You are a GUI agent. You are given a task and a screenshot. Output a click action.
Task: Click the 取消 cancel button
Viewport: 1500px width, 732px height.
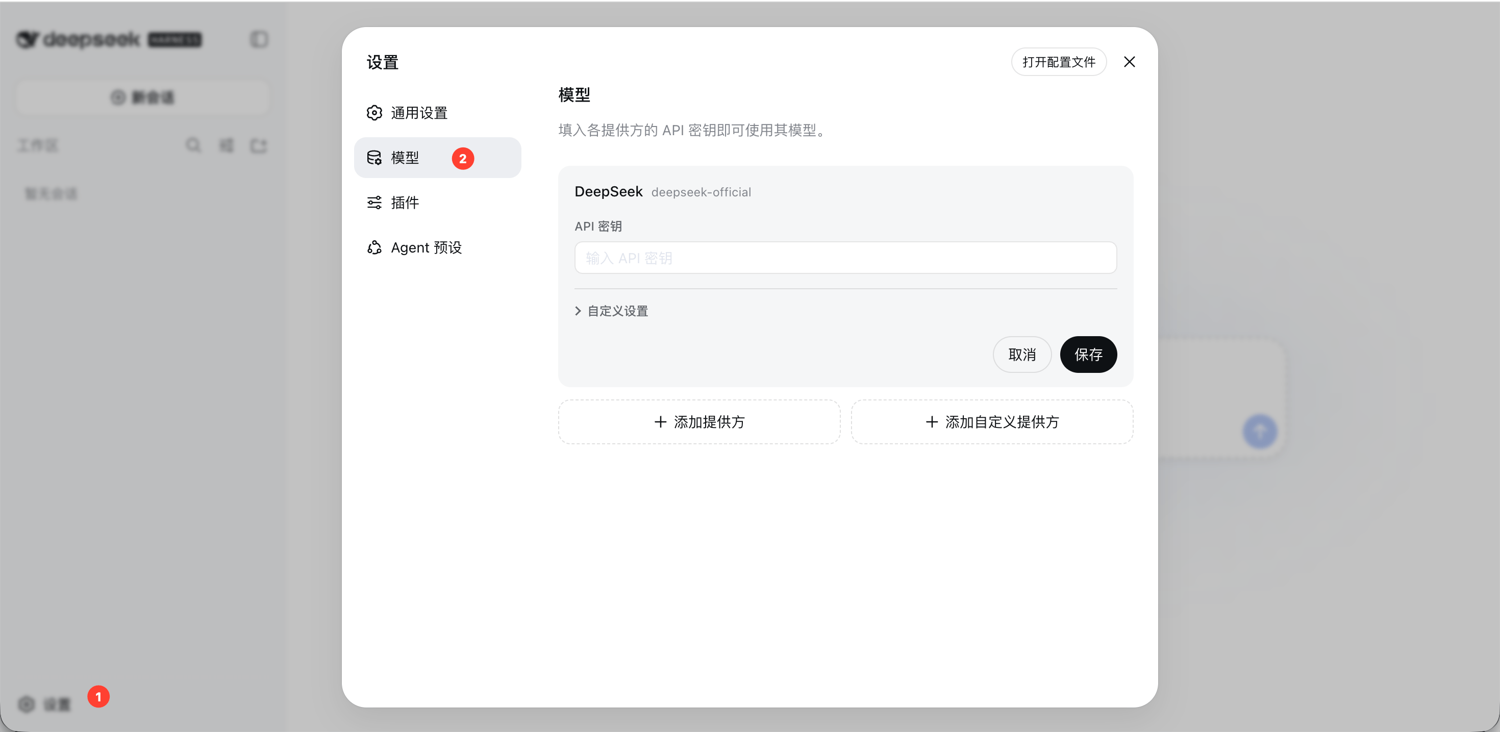[x=1022, y=355]
